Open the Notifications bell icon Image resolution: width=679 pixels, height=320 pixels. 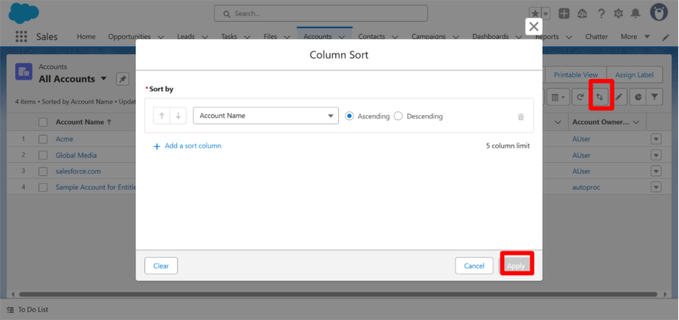coord(635,14)
